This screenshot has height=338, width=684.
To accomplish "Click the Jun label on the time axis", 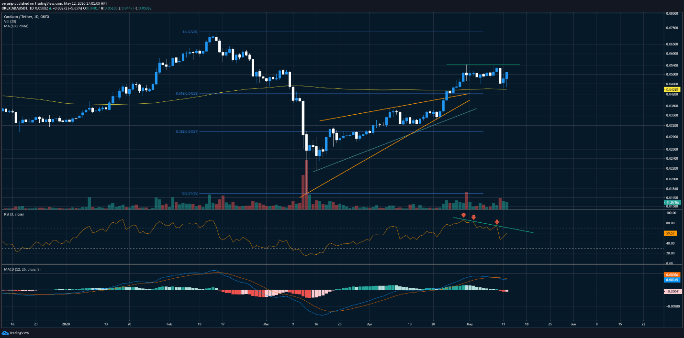I will point(573,323).
